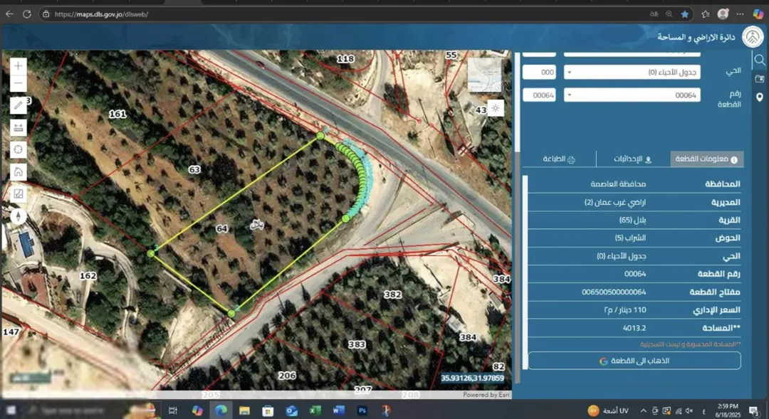769x419 pixels.
Task: Click الذهاب الى القطعة Google button
Action: 634,361
